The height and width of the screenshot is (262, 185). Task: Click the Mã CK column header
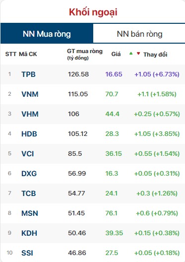tap(28, 54)
